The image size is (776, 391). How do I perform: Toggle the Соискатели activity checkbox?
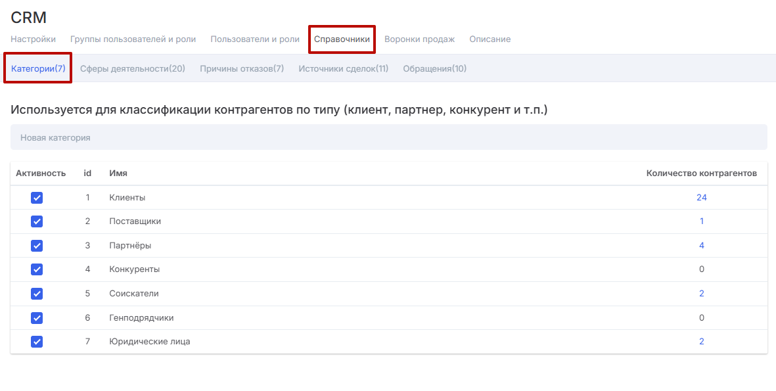pyautogui.click(x=37, y=294)
